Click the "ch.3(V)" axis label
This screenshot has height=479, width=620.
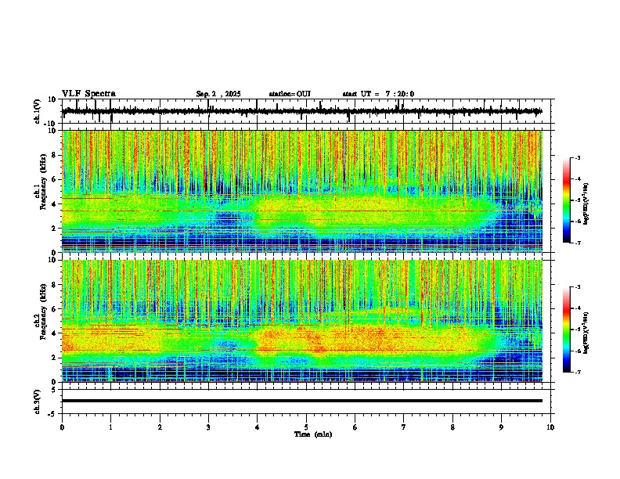tap(38, 402)
